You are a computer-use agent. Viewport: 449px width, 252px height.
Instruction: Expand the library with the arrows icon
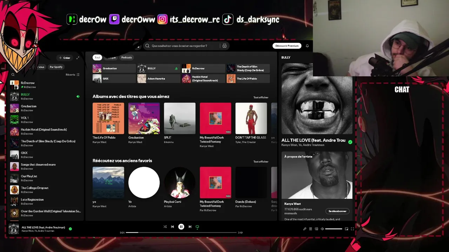78,58
